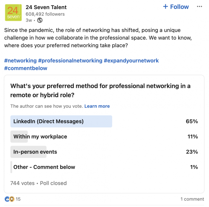The height and width of the screenshot is (207, 209).
Task: Open the 15 reactions count
Action: (x=18, y=199)
